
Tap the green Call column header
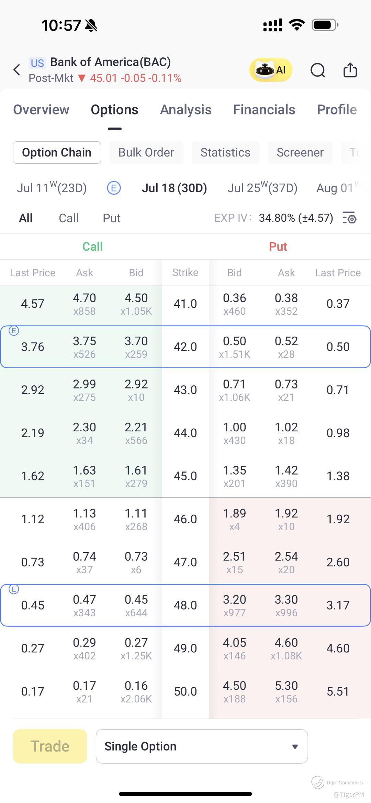tap(92, 246)
